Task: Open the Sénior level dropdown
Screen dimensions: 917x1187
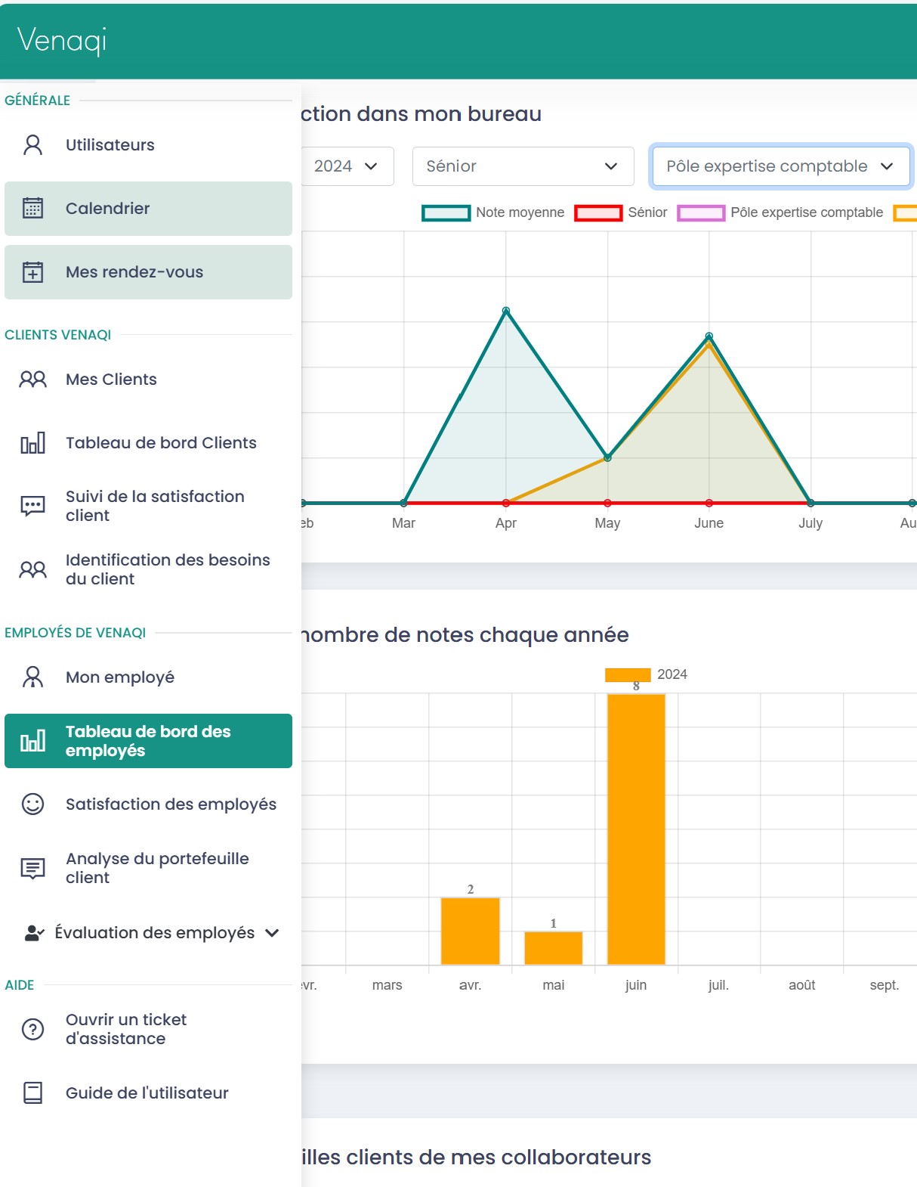Action: tap(523, 166)
